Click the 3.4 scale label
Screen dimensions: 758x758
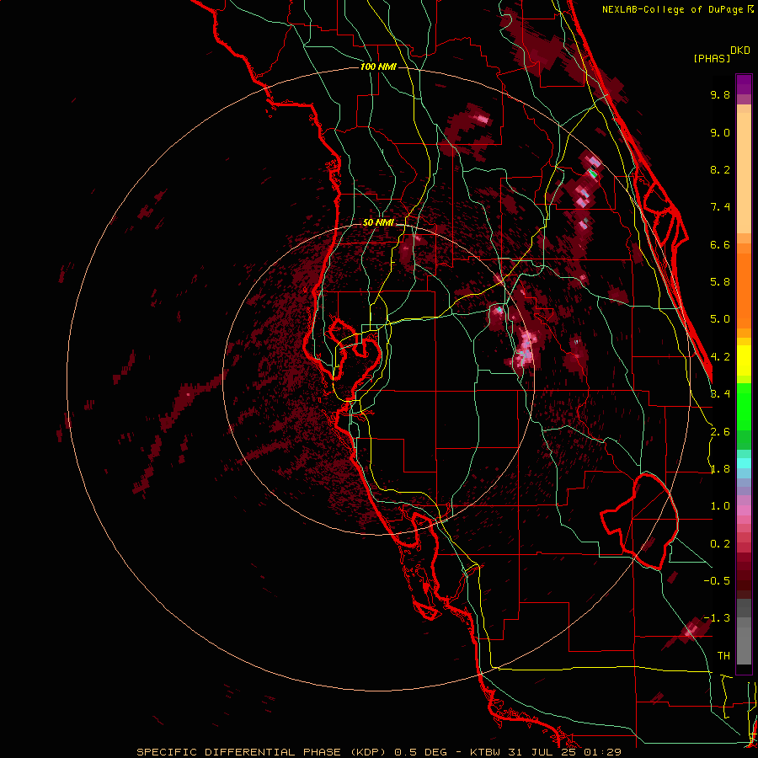pos(720,394)
